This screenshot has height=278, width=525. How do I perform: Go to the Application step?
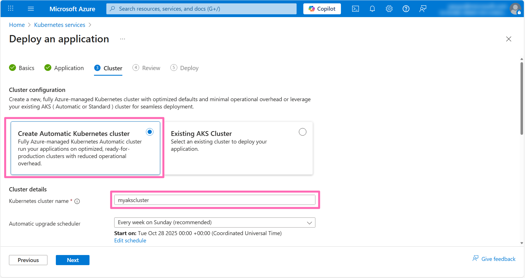pos(69,68)
